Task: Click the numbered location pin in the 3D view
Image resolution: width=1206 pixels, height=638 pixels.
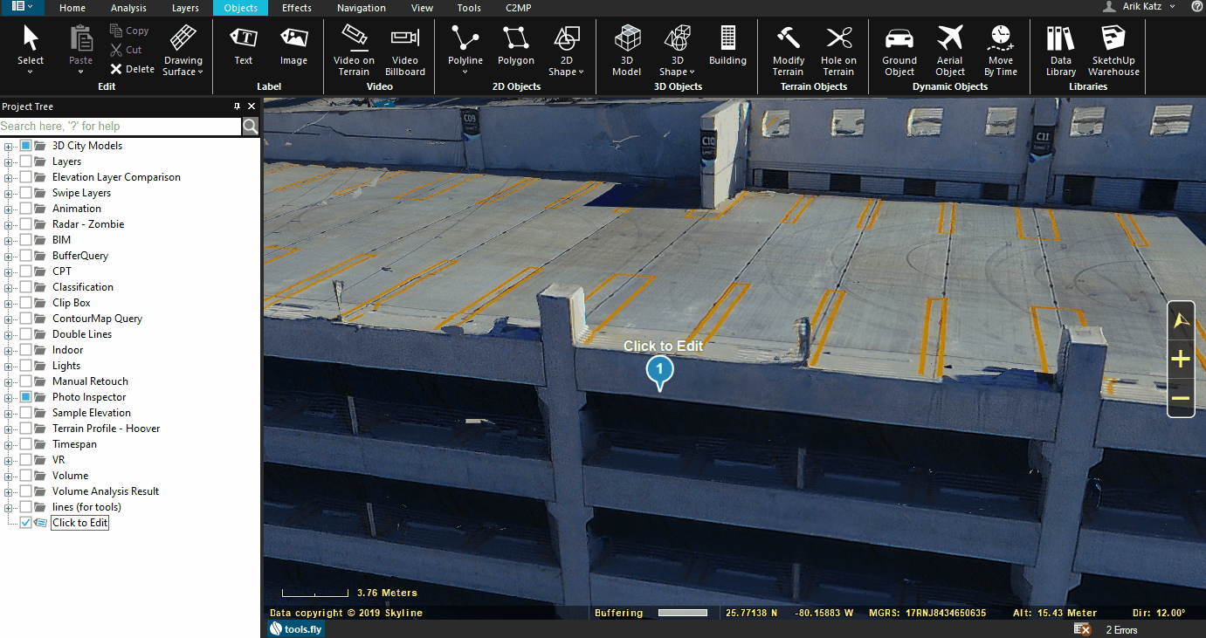Action: (x=660, y=373)
